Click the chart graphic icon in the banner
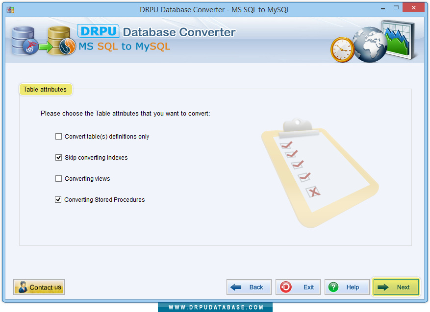 coord(399,40)
